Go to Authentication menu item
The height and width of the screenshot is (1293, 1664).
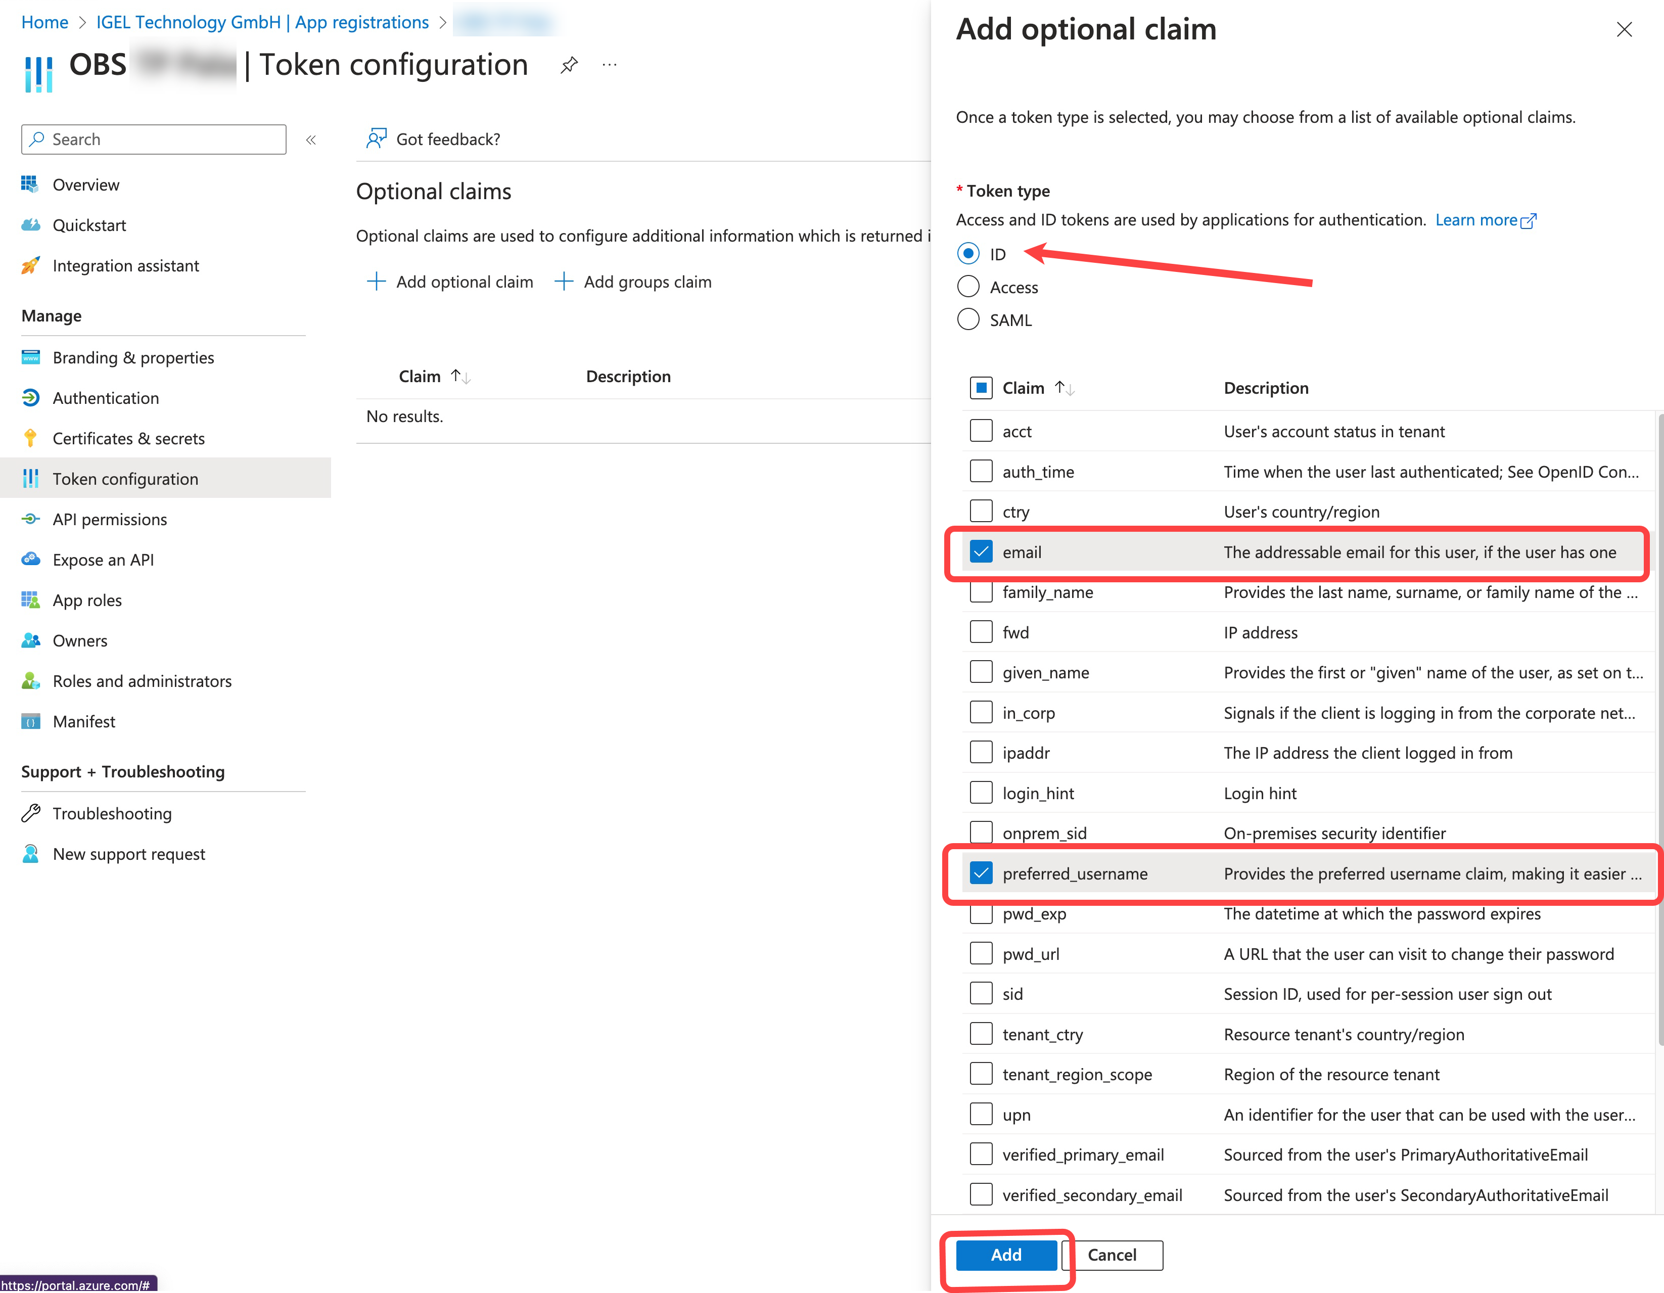coord(106,398)
